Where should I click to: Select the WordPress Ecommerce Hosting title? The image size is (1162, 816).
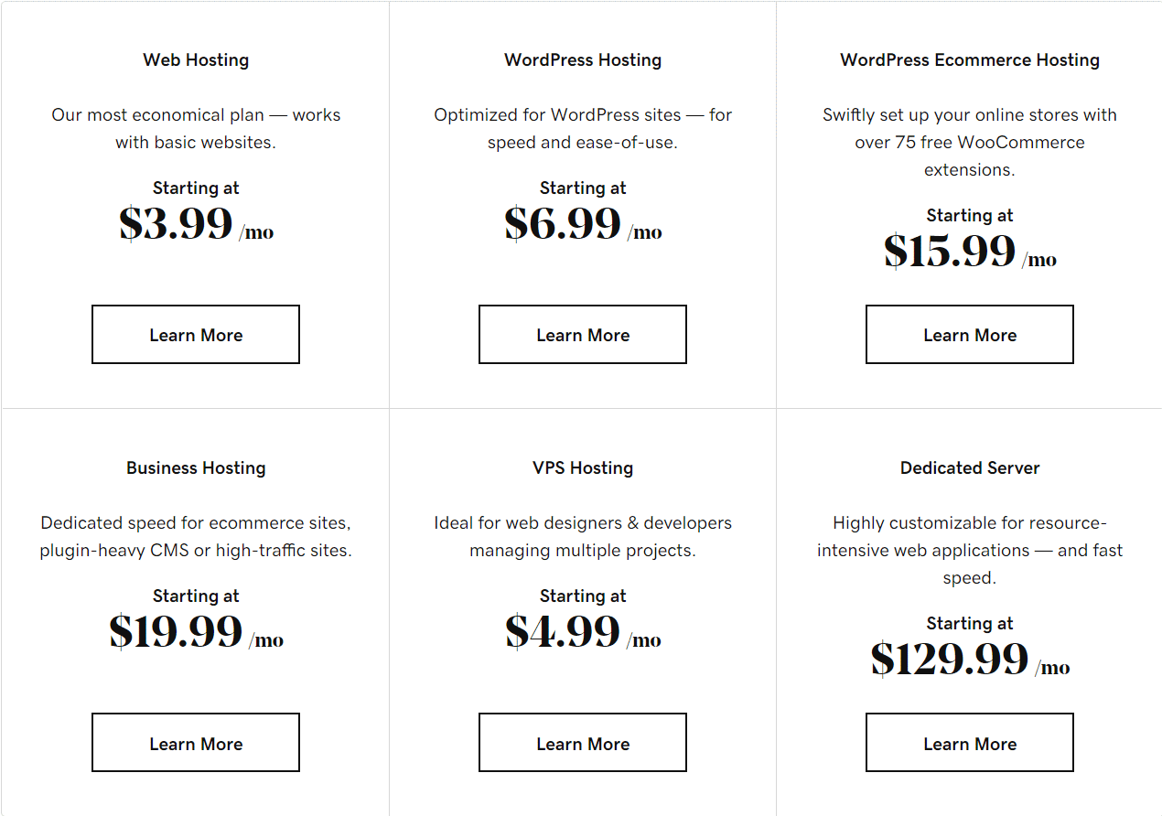pyautogui.click(x=969, y=59)
